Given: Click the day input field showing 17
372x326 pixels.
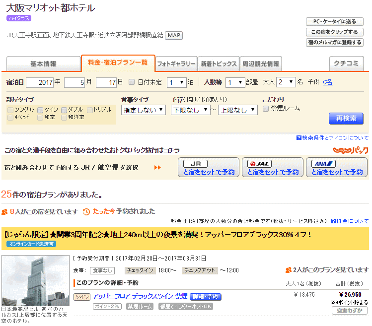Looking at the screenshot, I should (x=106, y=83).
